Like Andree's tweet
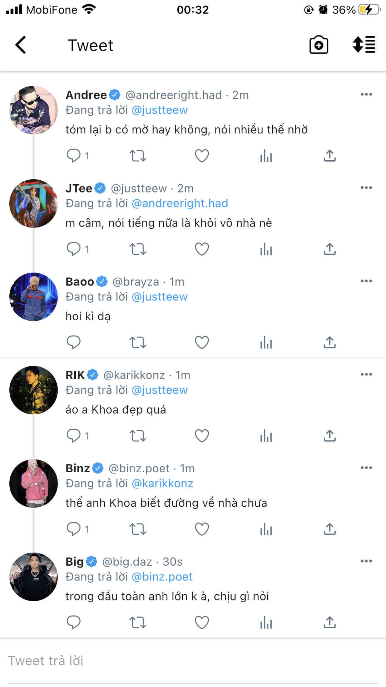 tap(202, 156)
